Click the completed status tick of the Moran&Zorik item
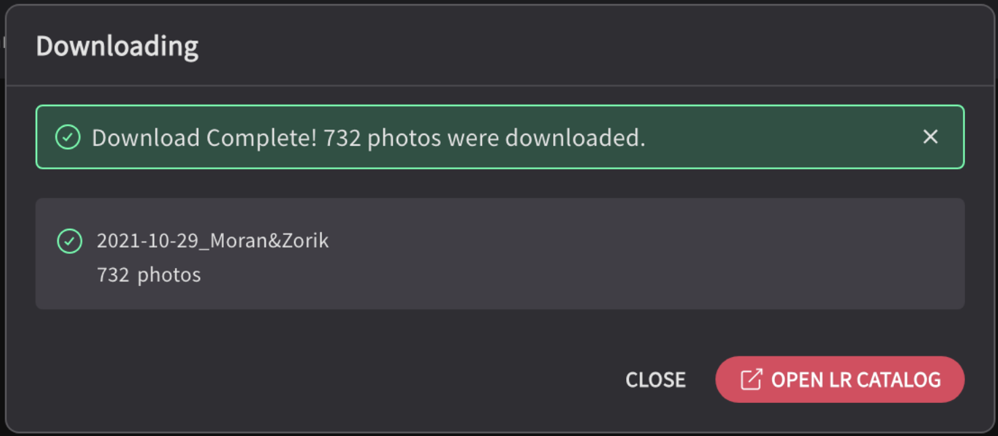 click(x=70, y=241)
